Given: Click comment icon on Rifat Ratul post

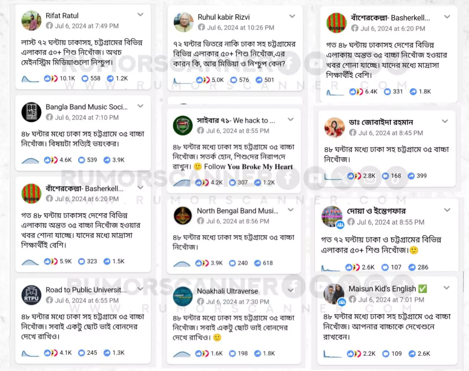Looking at the screenshot, I should pos(85,78).
